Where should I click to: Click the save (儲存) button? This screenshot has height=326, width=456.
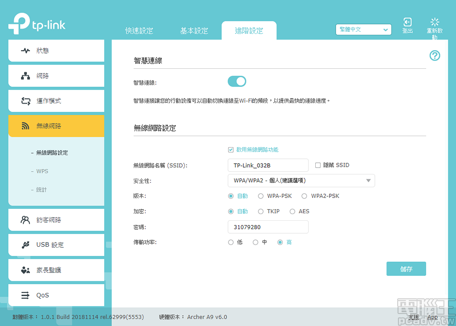[406, 269]
